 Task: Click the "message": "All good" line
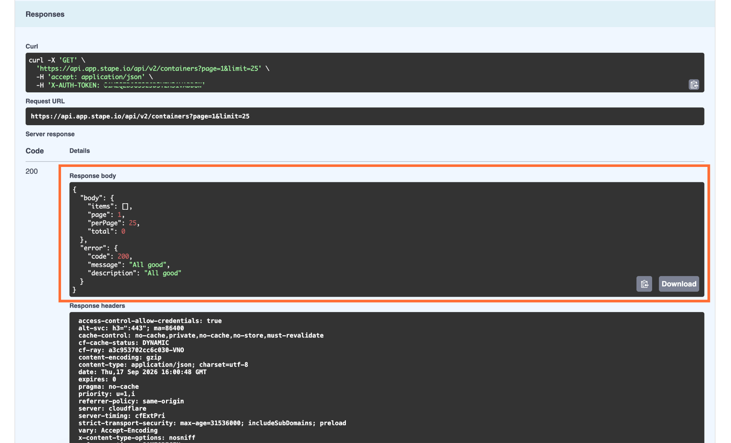[129, 265]
